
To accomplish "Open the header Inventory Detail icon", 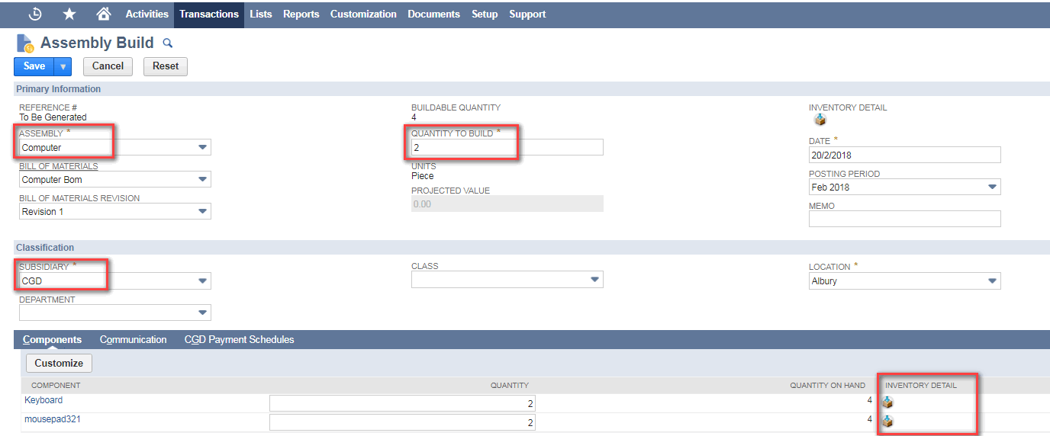I will point(820,120).
